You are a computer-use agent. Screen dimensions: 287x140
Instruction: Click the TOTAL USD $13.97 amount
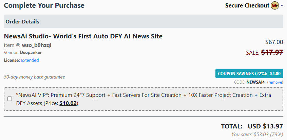coord(252,126)
